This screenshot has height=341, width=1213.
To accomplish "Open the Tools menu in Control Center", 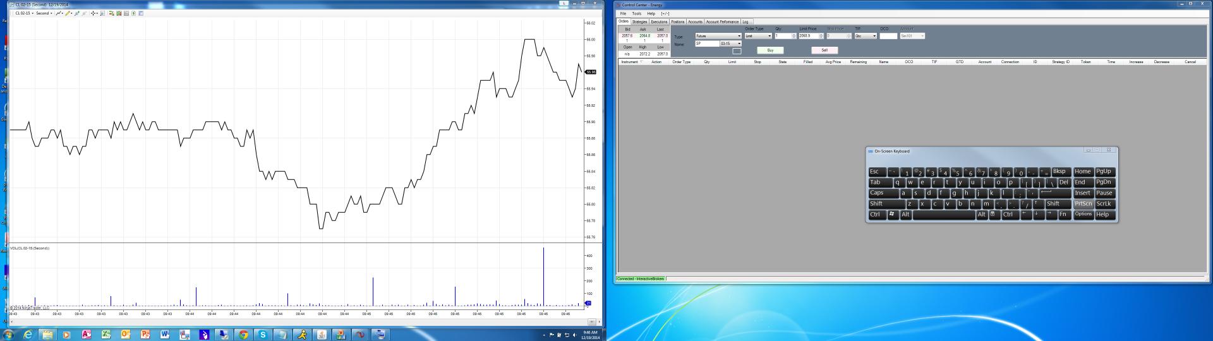I will tap(637, 13).
